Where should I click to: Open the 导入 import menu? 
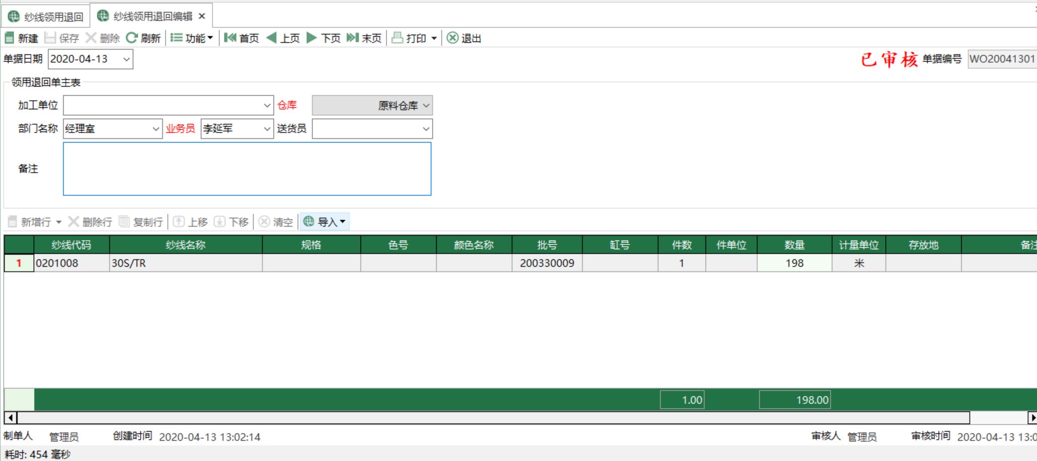click(324, 222)
